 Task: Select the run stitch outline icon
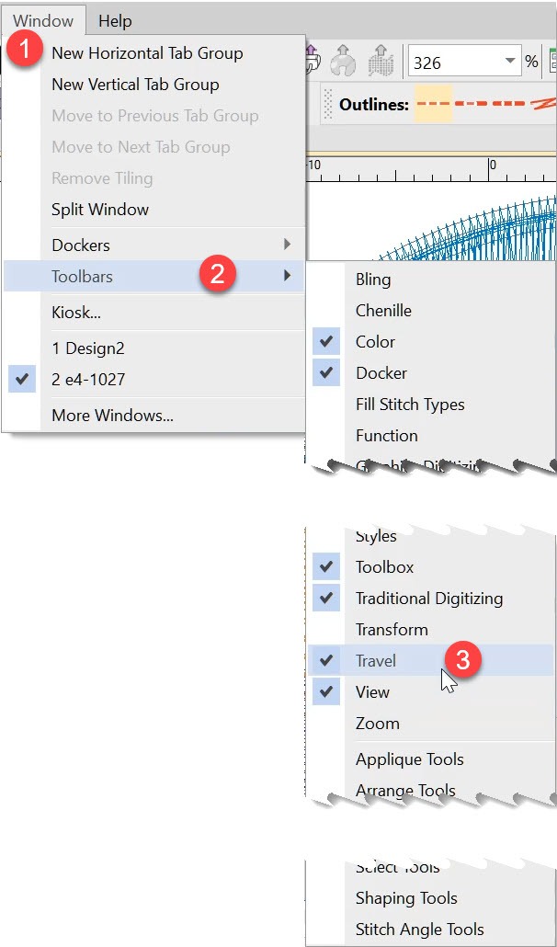(433, 105)
